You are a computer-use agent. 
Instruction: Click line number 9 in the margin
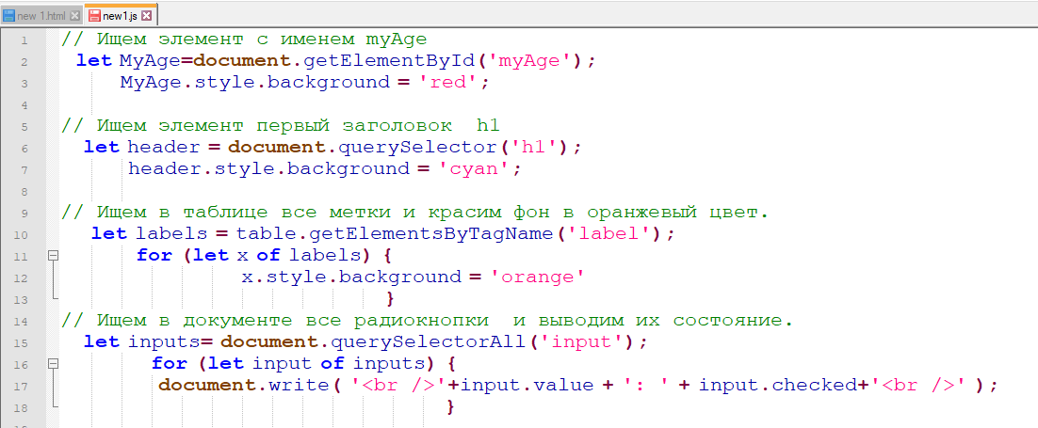(x=24, y=213)
